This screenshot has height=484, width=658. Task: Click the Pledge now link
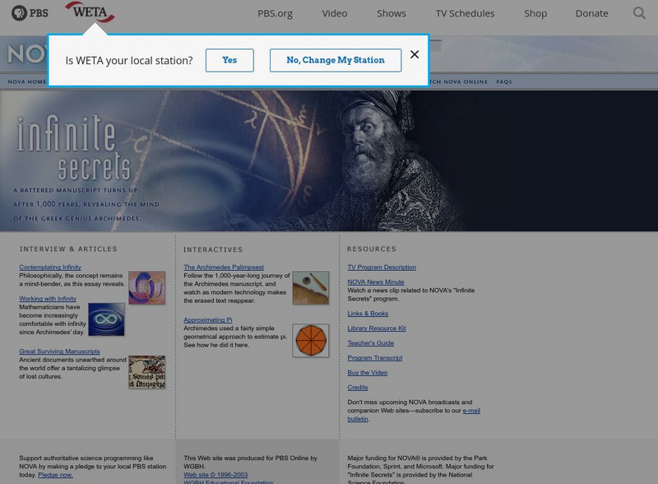tap(55, 475)
